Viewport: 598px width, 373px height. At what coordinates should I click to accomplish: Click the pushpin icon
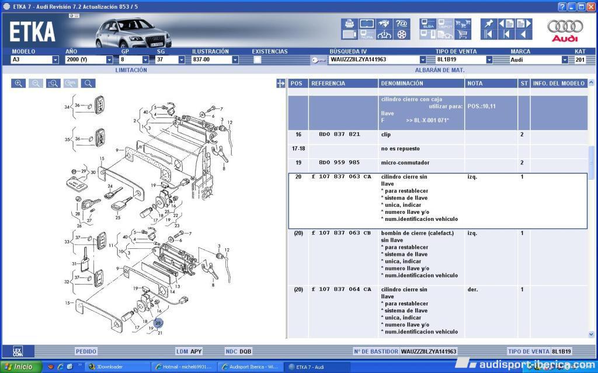coord(488,24)
